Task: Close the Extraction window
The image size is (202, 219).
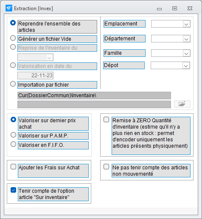Action: [190, 8]
